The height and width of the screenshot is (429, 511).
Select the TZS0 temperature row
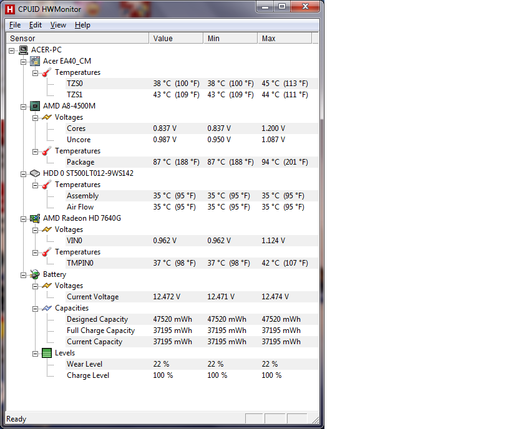pos(192,84)
